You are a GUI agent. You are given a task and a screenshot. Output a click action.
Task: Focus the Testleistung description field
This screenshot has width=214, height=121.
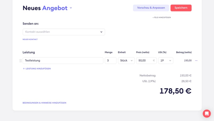63,61
